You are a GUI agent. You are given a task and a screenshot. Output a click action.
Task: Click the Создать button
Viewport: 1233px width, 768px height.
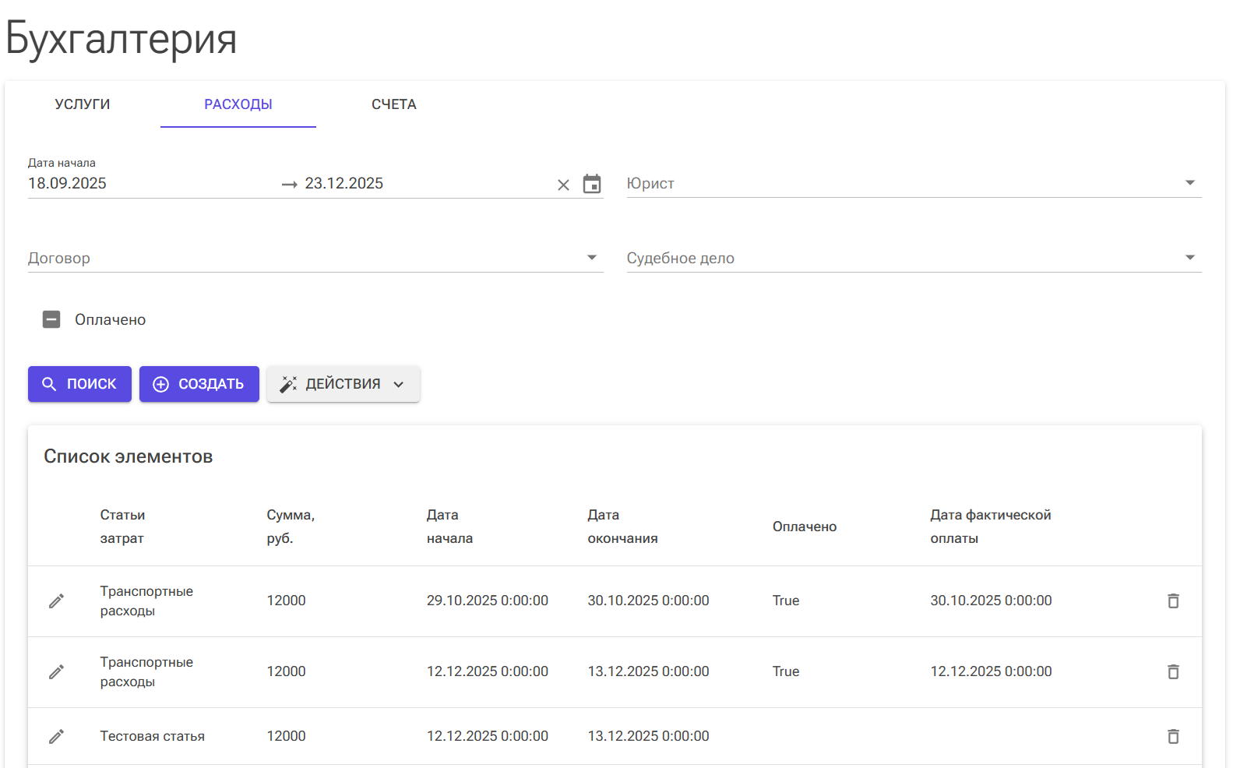199,384
